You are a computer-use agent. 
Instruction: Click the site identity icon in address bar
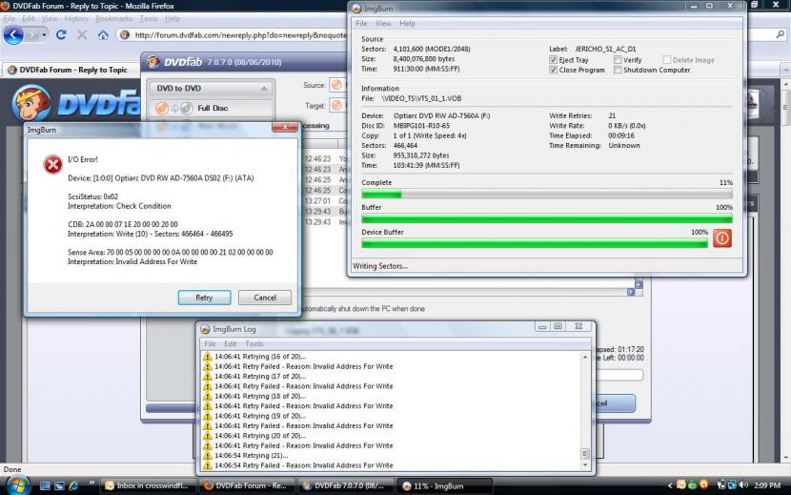pos(125,34)
